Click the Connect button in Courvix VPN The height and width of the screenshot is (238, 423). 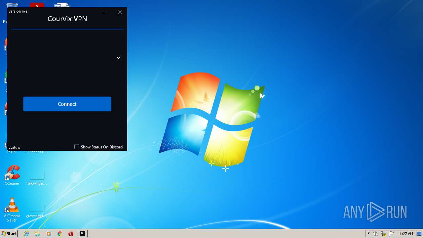point(67,104)
